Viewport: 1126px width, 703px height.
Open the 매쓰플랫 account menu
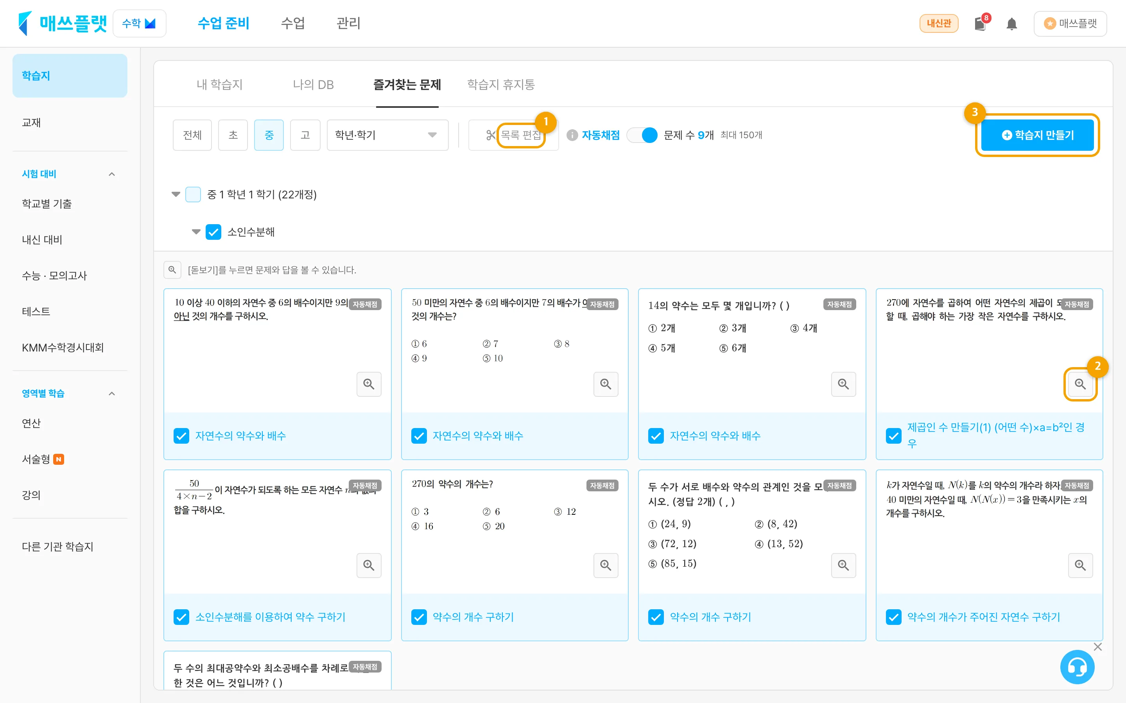tap(1070, 23)
